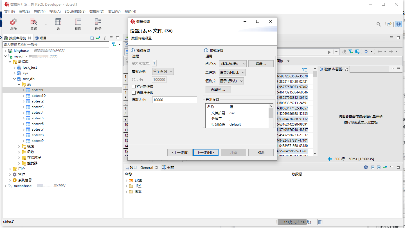Open dropdown arrow next to 查询 toolbar icon

coord(46,24)
